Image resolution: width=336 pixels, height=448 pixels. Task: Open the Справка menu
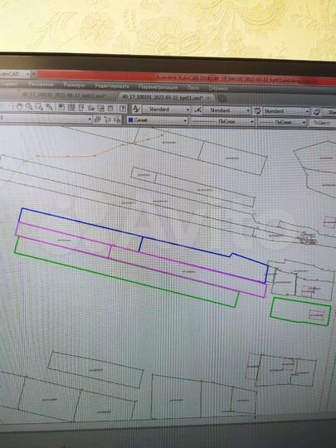click(218, 88)
